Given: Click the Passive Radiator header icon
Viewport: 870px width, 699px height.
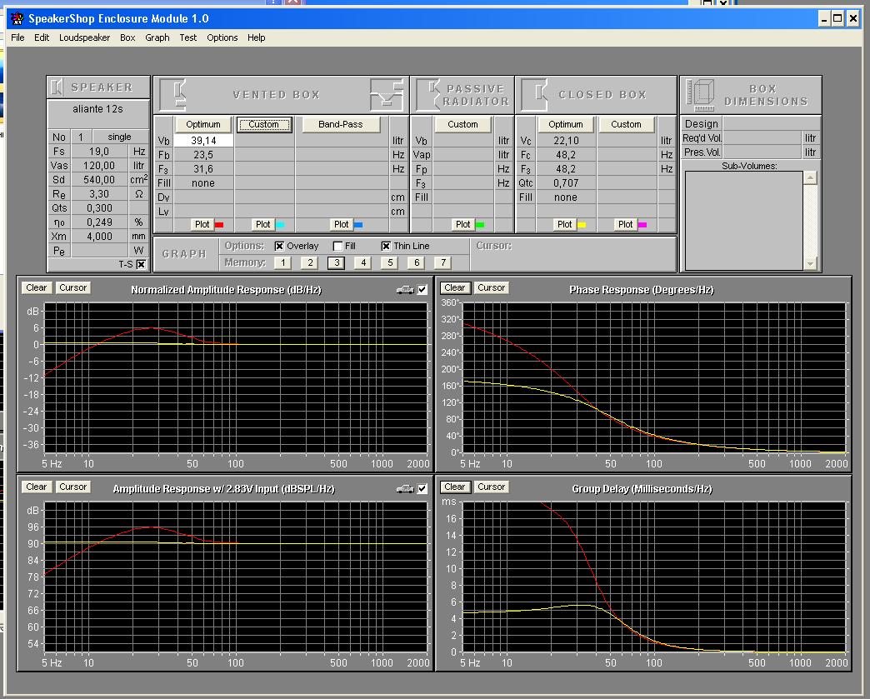Looking at the screenshot, I should 427,93.
